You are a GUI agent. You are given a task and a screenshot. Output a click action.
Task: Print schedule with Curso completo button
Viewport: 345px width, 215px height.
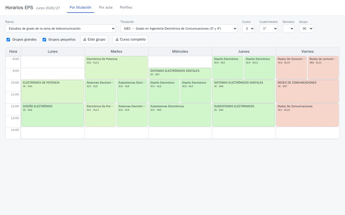(x=130, y=40)
